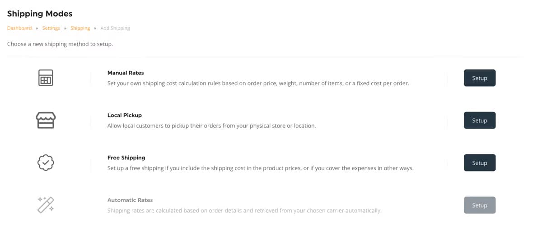Start Setup for Free Shipping
Viewport: 542px width, 241px height.
(479, 163)
